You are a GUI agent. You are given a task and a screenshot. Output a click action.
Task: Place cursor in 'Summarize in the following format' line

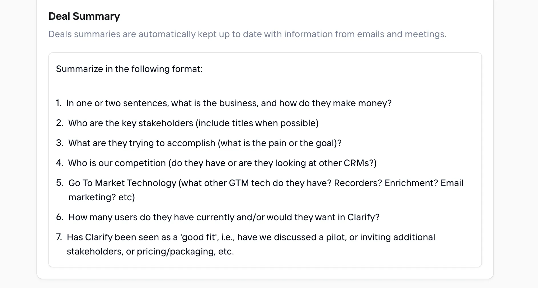[129, 69]
